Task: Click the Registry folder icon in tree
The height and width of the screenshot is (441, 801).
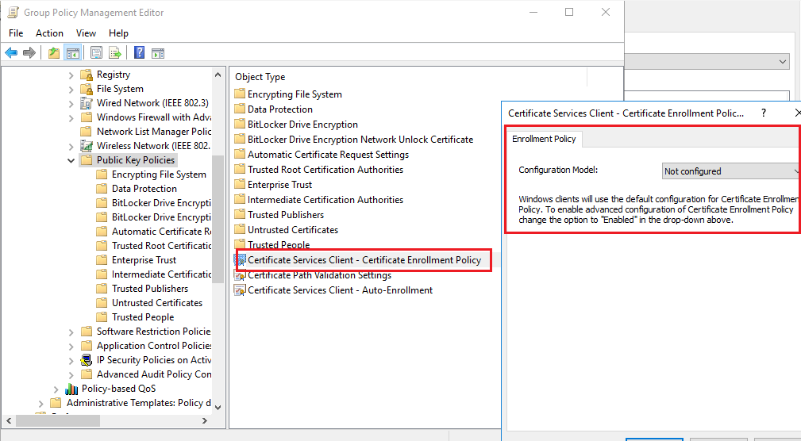Action: tap(87, 75)
